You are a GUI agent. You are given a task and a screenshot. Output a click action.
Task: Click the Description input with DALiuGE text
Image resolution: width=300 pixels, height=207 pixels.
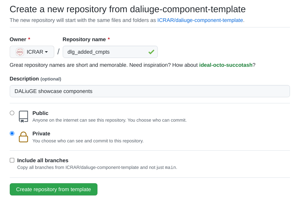[x=150, y=91]
